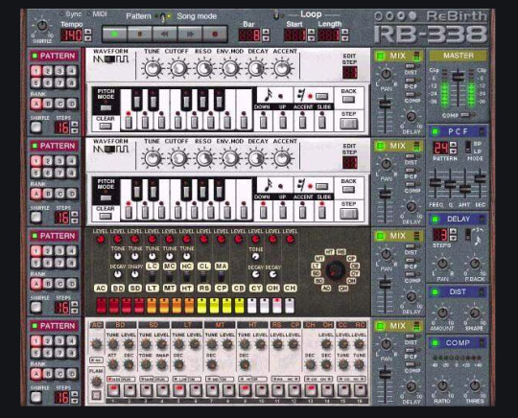Click the global Shuffle knob near Tempo
This screenshot has width=518, height=418.
42,26
